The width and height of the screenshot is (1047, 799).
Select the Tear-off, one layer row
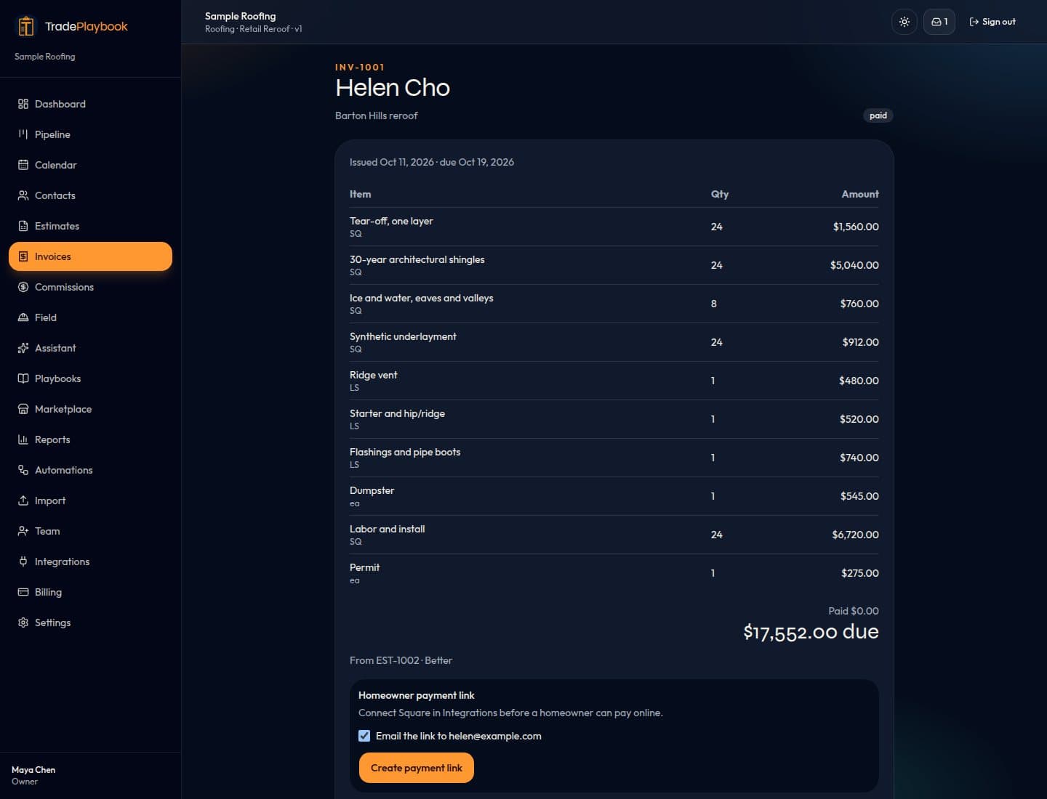[614, 227]
